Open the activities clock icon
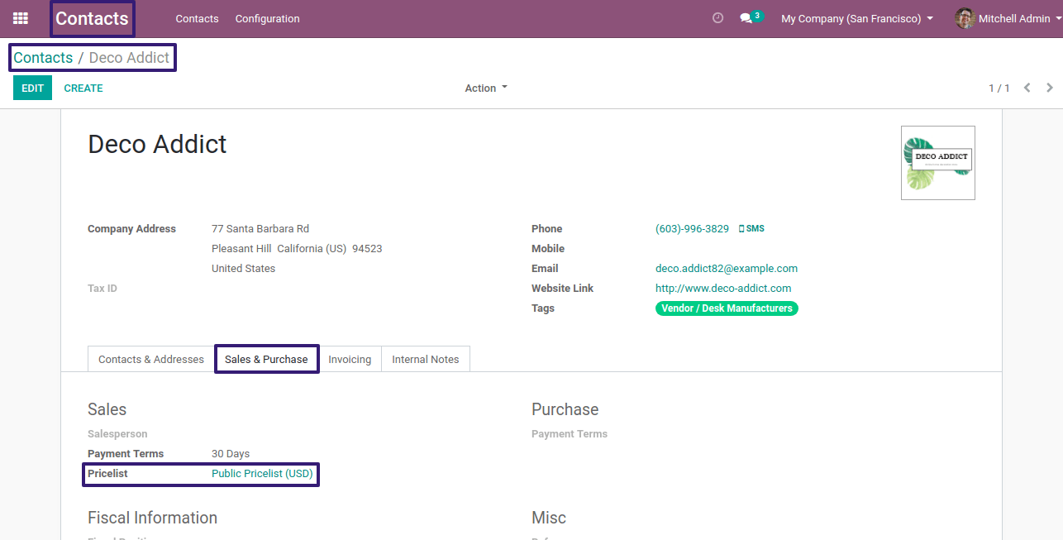The image size is (1063, 540). click(x=717, y=18)
